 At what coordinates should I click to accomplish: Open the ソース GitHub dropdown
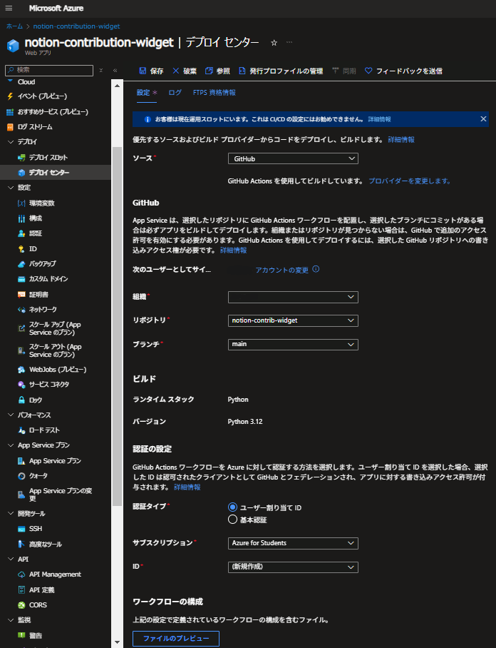(293, 158)
